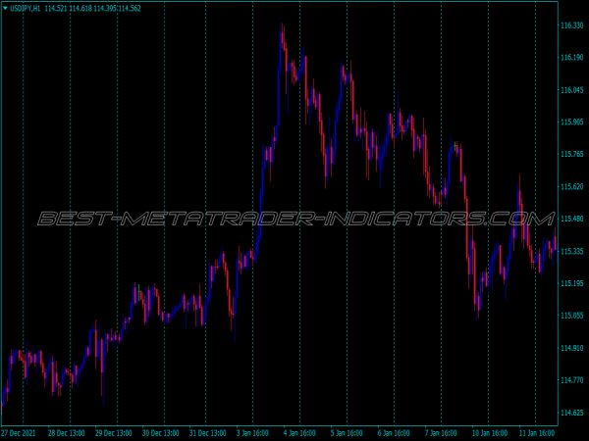589x441 pixels.
Task: Click the 115.620 price axis label
Action: (x=570, y=186)
